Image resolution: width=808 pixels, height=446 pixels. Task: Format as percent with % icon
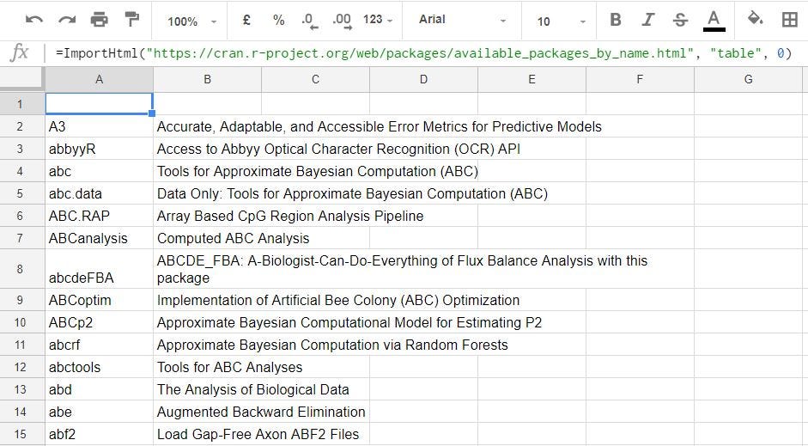point(279,20)
